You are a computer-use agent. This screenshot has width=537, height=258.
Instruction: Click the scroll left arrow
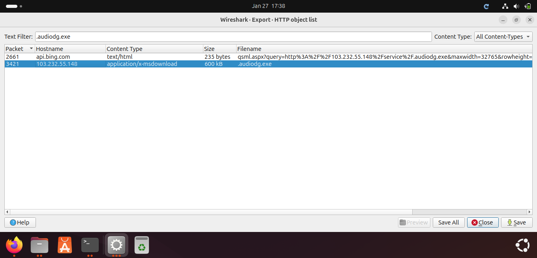(x=7, y=212)
